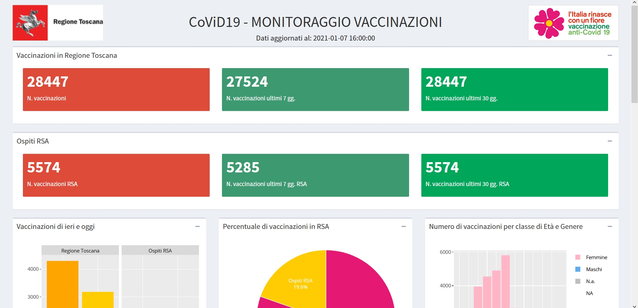Screen dimensions: 638x308
Task: Click the 5574 N. vaccinazioni RSA box
Action: (116, 175)
